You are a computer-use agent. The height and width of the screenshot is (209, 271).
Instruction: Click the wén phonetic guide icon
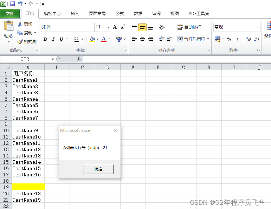(119, 39)
